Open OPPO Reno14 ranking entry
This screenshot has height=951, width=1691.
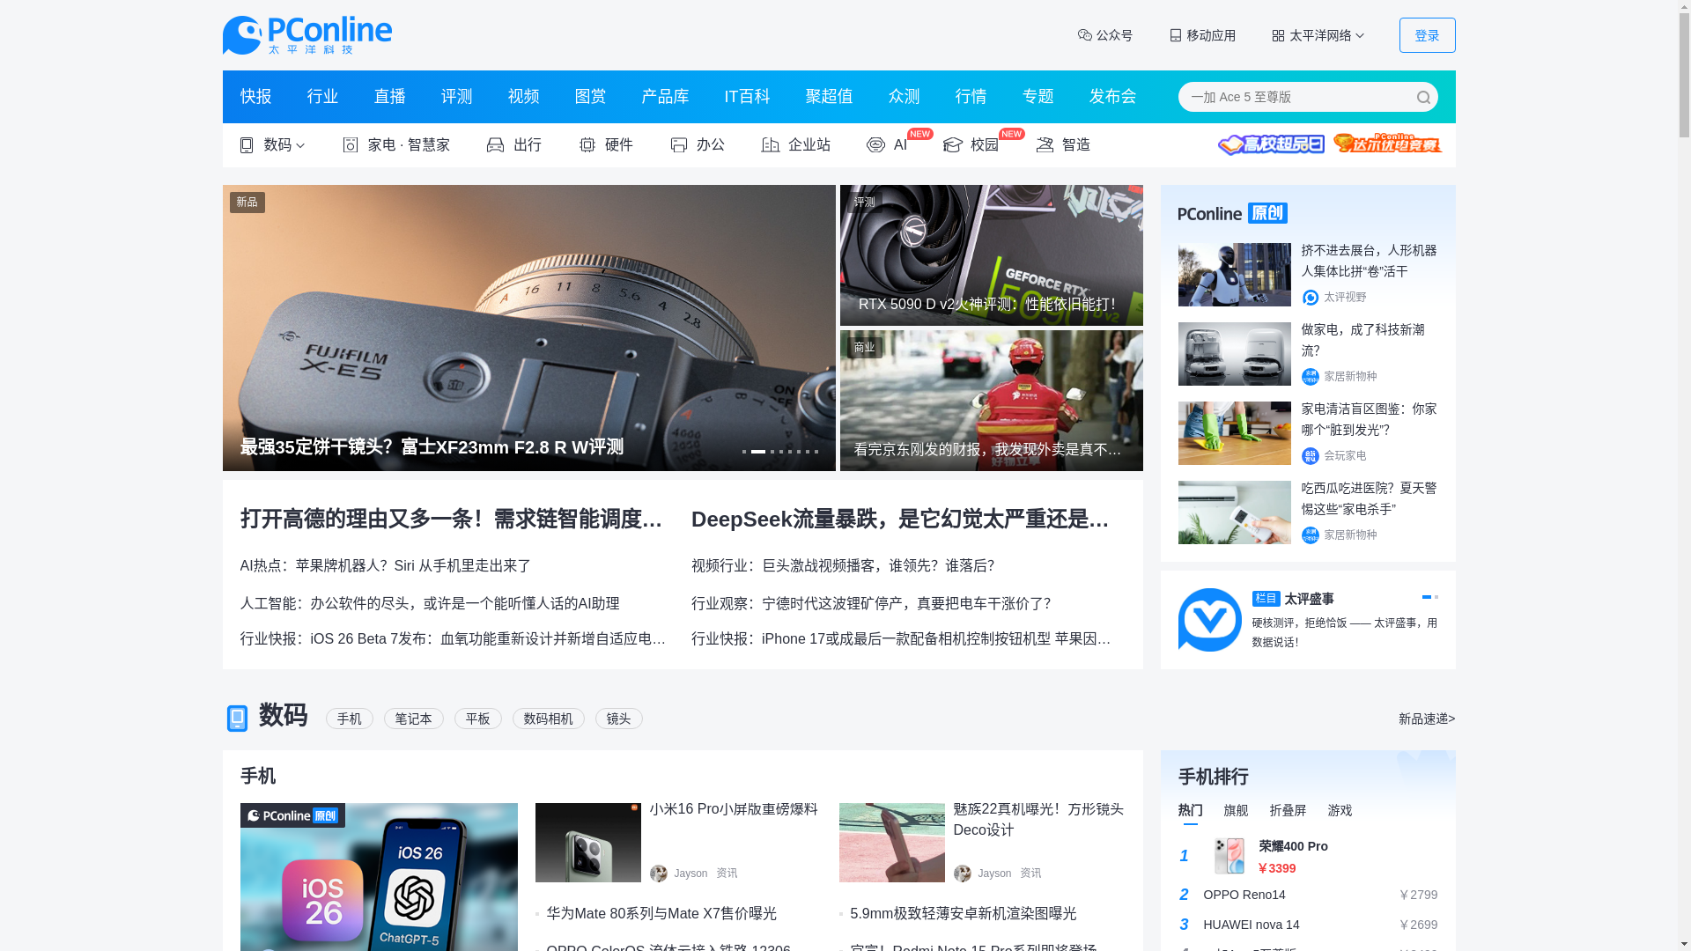pos(1308,895)
